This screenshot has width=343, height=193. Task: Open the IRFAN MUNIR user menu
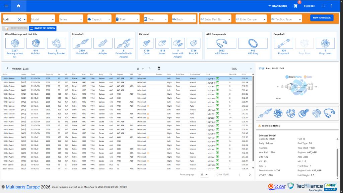[278, 6]
